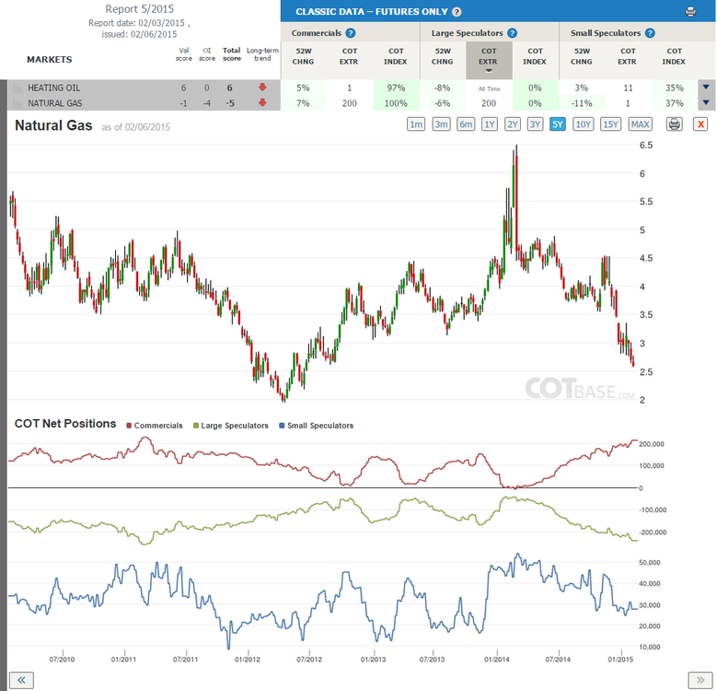Image resolution: width=717 pixels, height=691 pixels.
Task: Print the Natural Gas chart
Action: tap(675, 124)
